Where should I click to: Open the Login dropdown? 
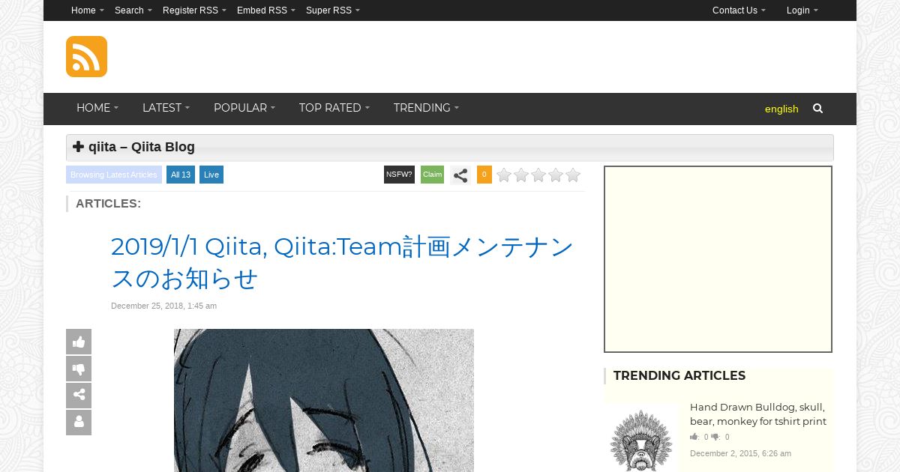tap(802, 10)
